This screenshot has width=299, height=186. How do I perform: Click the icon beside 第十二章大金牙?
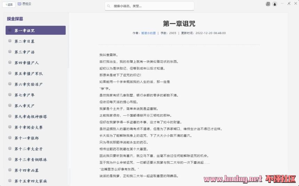(x=10, y=148)
